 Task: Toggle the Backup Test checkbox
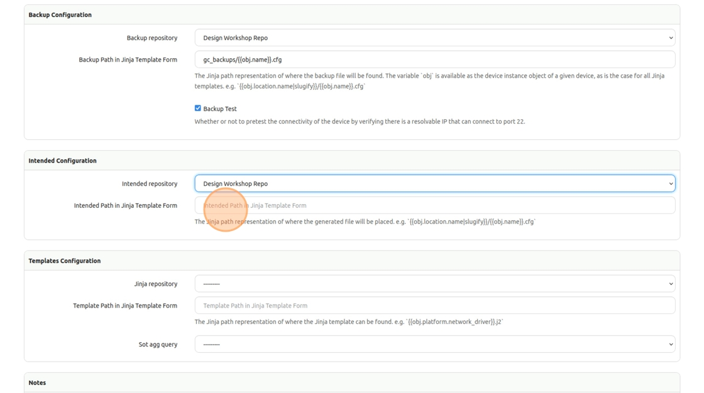pyautogui.click(x=197, y=108)
